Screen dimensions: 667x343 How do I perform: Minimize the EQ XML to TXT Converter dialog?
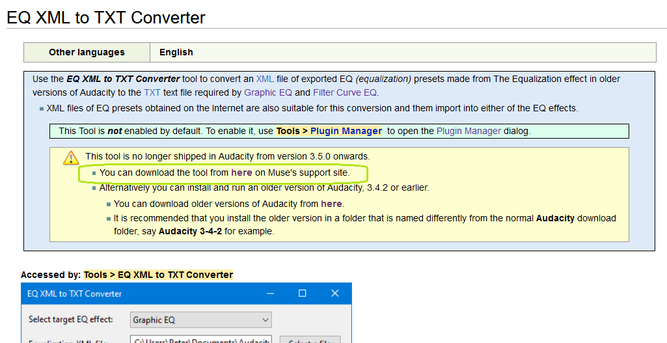tap(271, 294)
